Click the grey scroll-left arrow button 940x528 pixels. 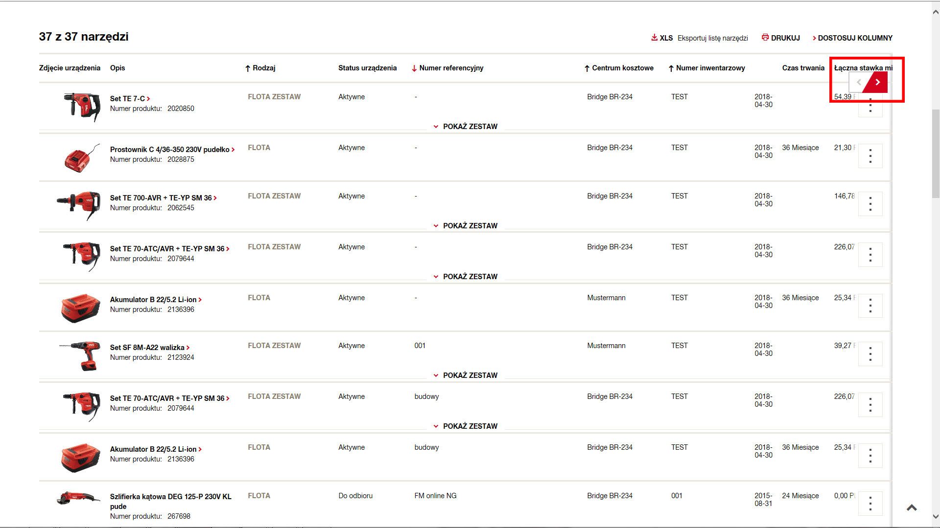[858, 82]
